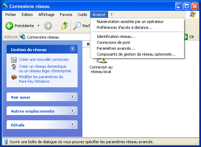The height and width of the screenshot is (147, 201).
Task: Open the Outils menu
Action: [x=82, y=15]
